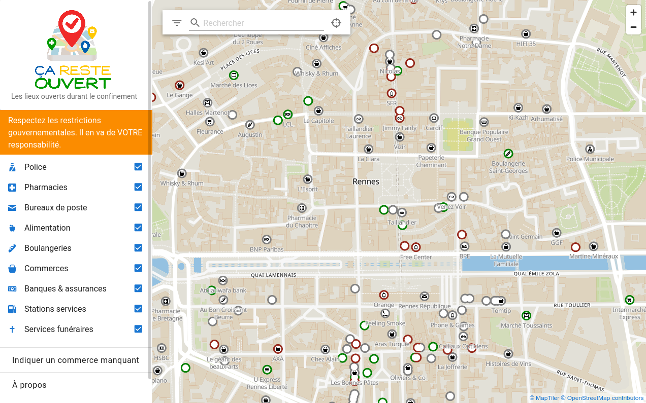Click the Intermarché Express marker
The image size is (646, 403).
[x=630, y=300]
